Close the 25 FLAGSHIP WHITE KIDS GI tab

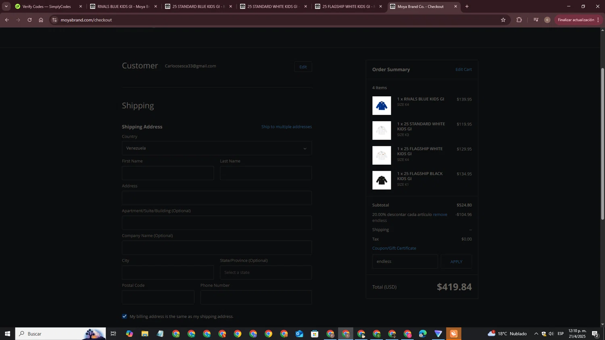coord(380,6)
